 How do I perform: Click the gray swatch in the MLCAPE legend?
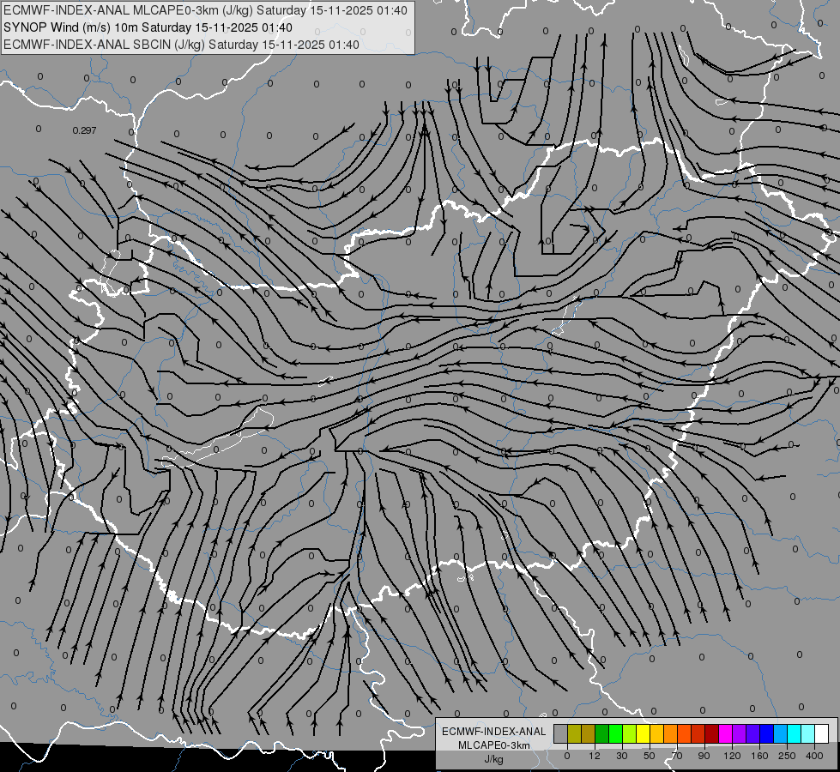561,733
